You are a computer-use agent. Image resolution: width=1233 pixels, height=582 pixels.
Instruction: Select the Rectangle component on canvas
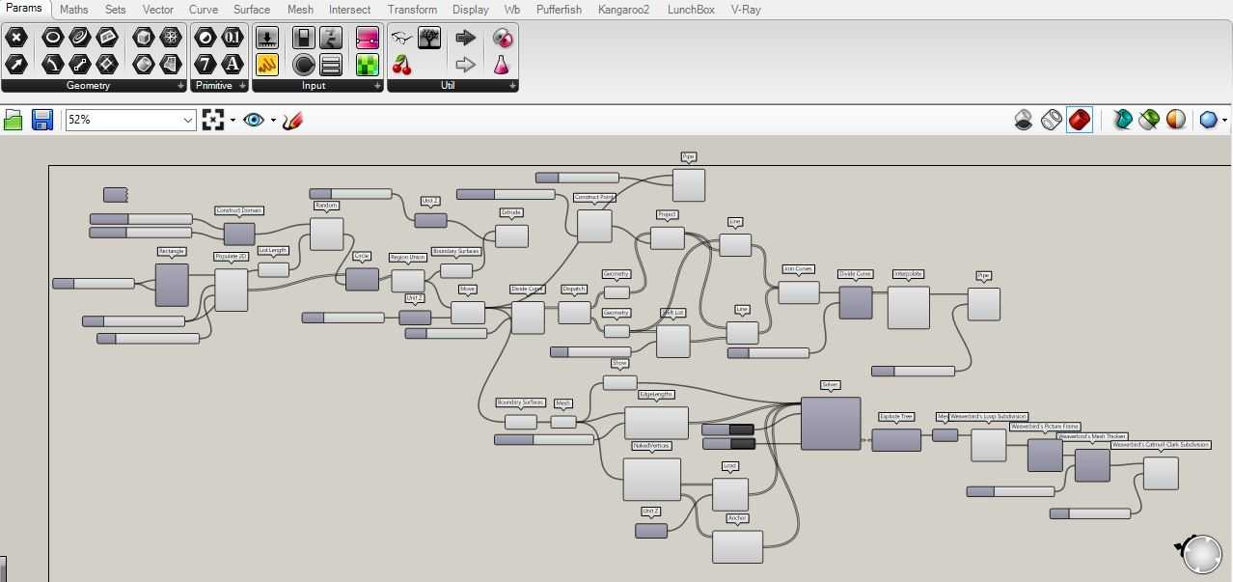coord(172,285)
